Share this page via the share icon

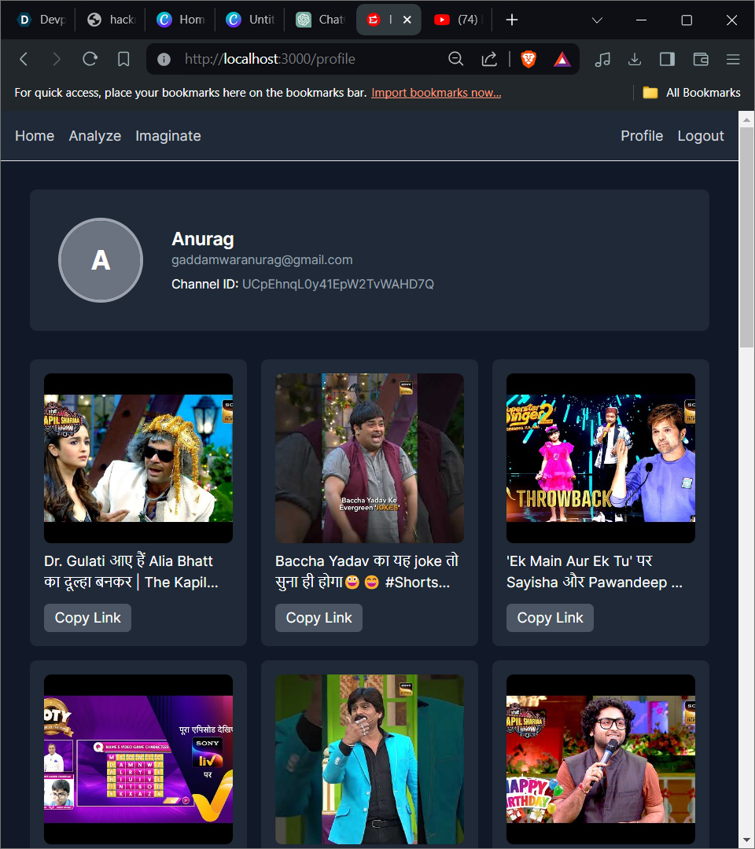coord(489,59)
